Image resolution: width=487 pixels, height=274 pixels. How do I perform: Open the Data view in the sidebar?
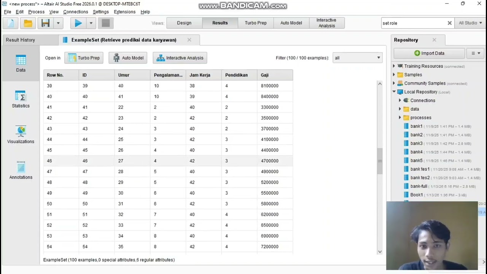coord(21,63)
